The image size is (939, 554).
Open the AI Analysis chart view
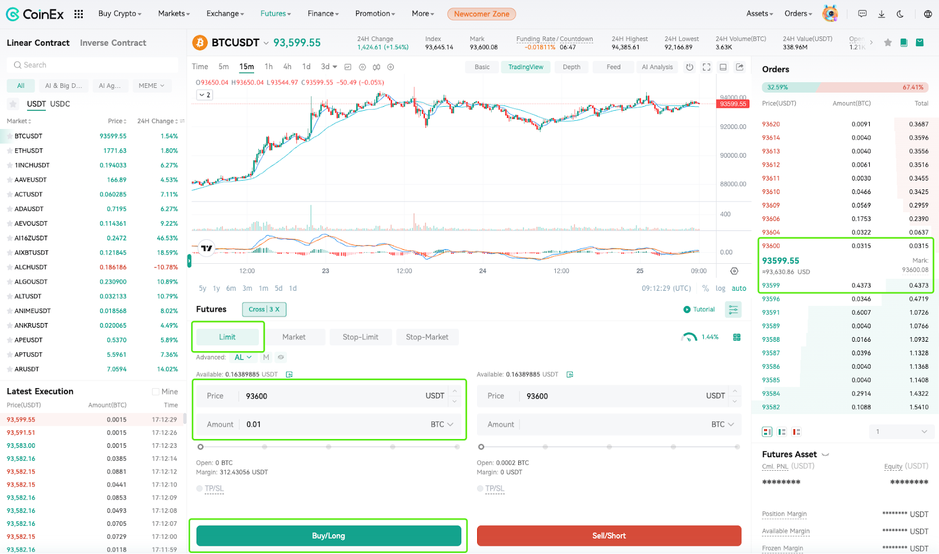coord(657,67)
